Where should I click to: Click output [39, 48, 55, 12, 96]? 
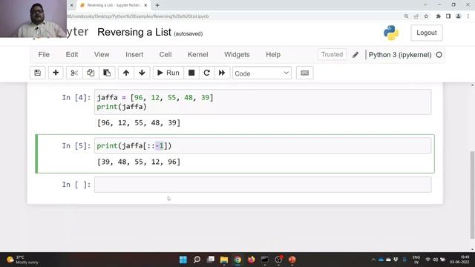(139, 162)
